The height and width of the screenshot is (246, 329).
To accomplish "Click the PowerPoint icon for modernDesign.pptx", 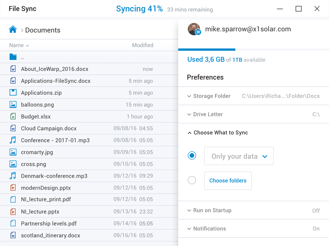I will (x=13, y=188).
